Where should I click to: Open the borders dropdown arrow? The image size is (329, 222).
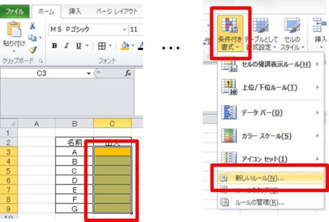coord(111,46)
